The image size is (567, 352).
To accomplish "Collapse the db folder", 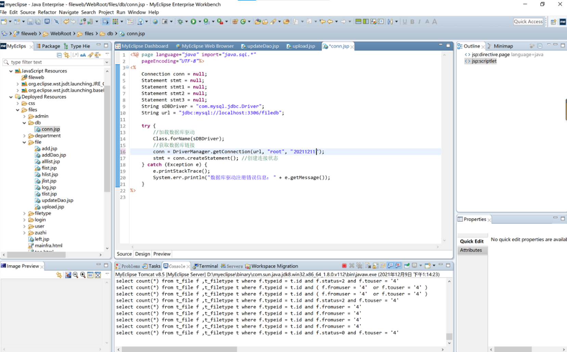I will click(24, 123).
